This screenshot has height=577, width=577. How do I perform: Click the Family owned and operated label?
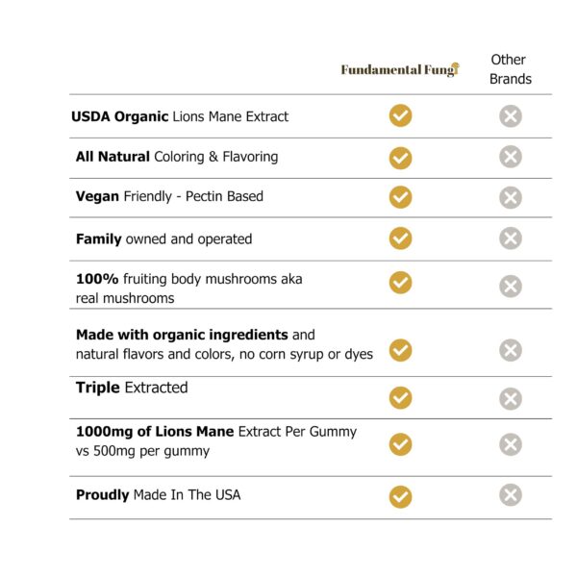pyautogui.click(x=163, y=238)
